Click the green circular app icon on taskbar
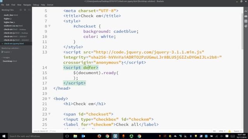The height and width of the screenshot is (139, 248). [131, 136]
